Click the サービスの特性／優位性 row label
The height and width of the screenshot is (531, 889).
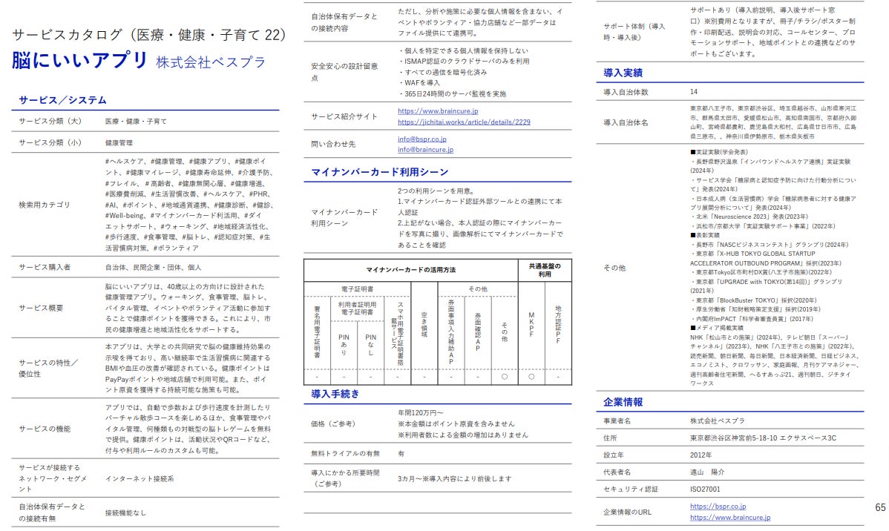tap(48, 369)
